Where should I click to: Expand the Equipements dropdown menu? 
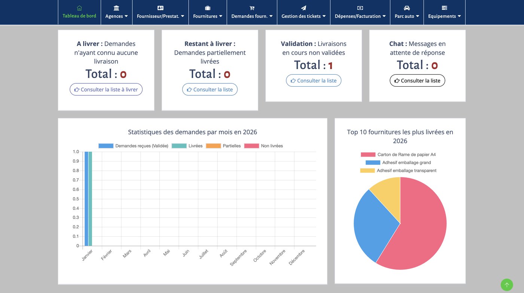444,12
